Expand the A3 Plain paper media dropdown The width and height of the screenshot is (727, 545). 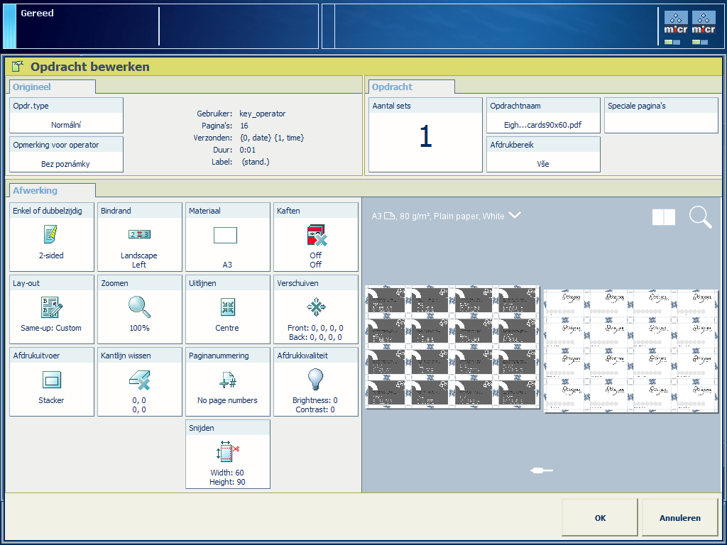pos(515,216)
